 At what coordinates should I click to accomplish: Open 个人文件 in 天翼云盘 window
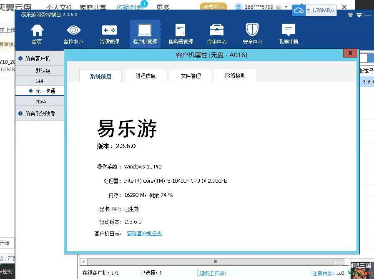[x=60, y=8]
